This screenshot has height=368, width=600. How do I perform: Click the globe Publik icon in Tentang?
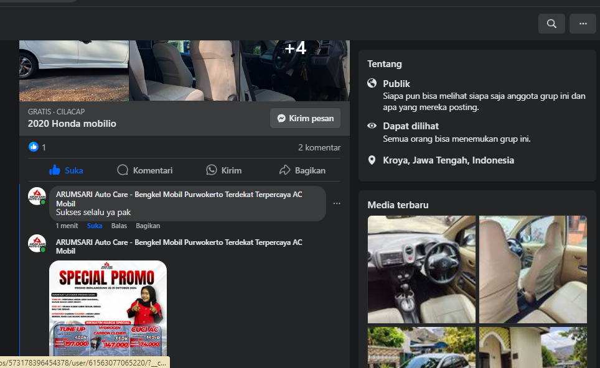pyautogui.click(x=372, y=83)
